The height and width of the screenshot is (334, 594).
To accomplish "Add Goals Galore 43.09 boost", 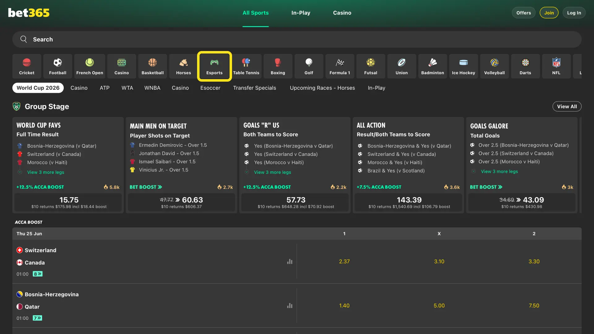I will click(x=522, y=203).
